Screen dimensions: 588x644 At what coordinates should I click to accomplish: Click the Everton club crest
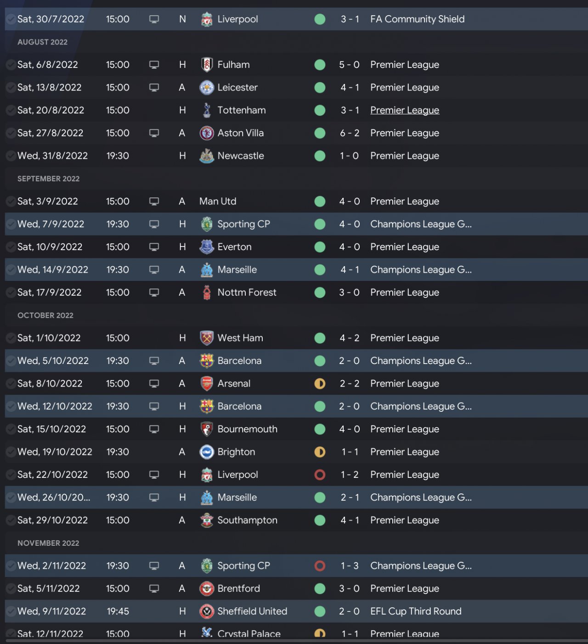(207, 247)
